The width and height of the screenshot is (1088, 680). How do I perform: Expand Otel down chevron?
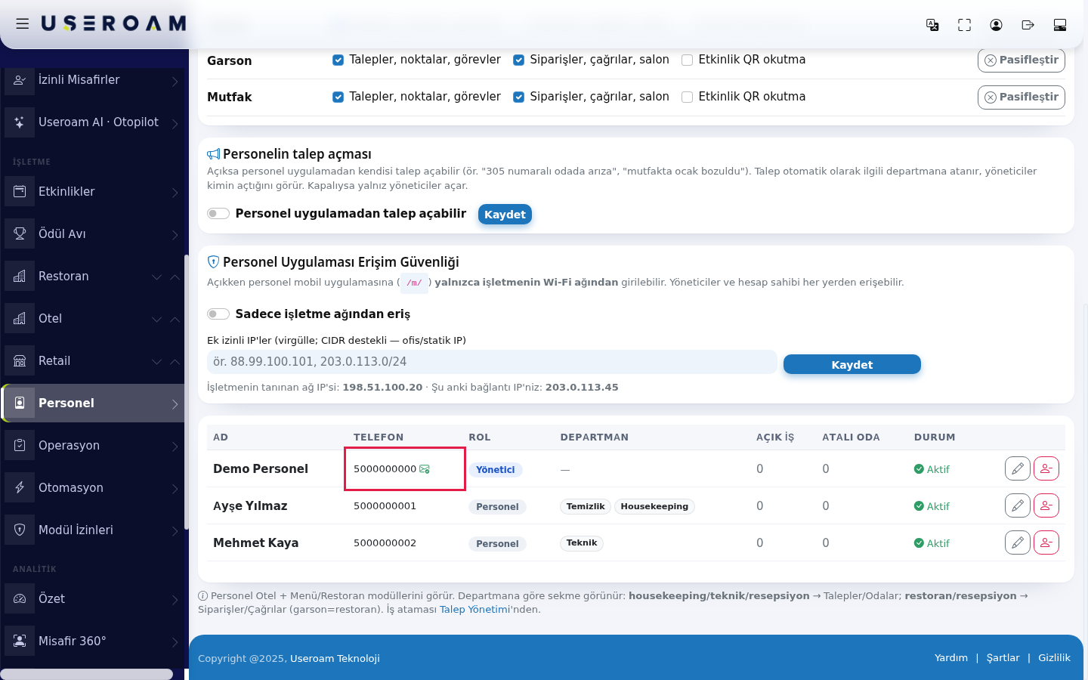click(157, 320)
